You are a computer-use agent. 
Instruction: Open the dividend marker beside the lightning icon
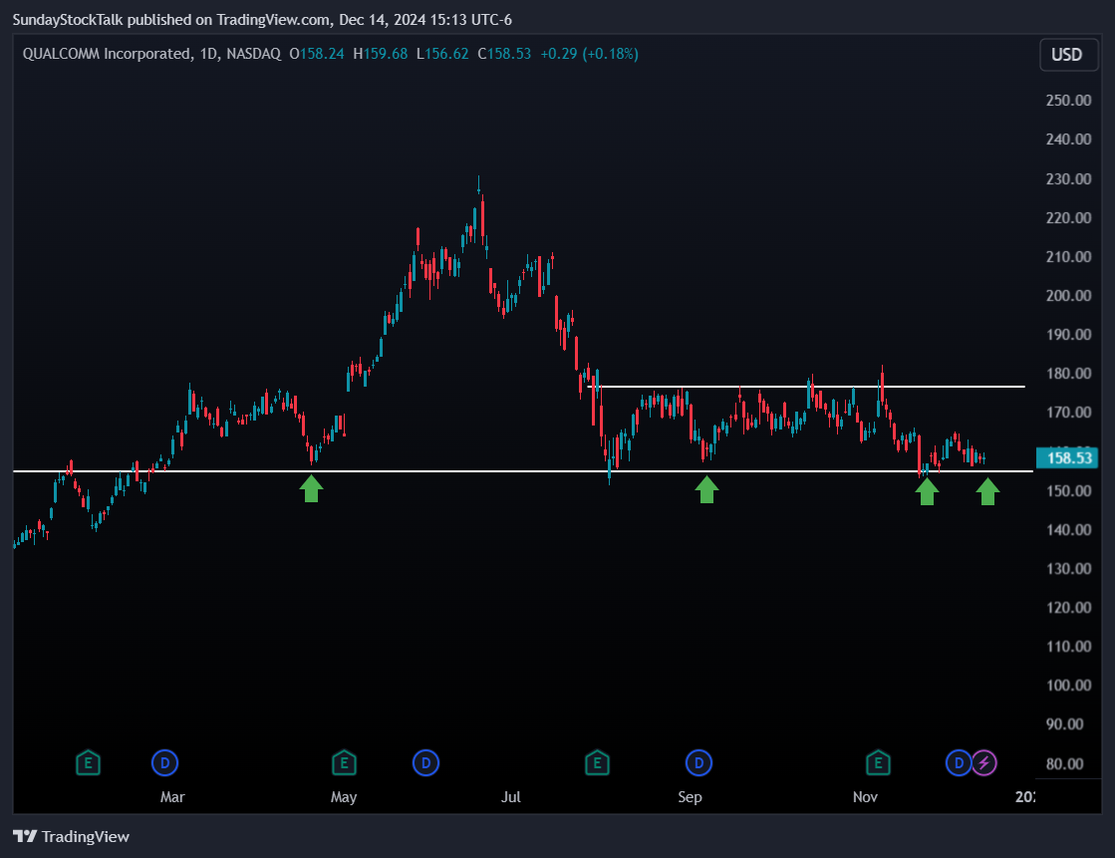click(958, 763)
